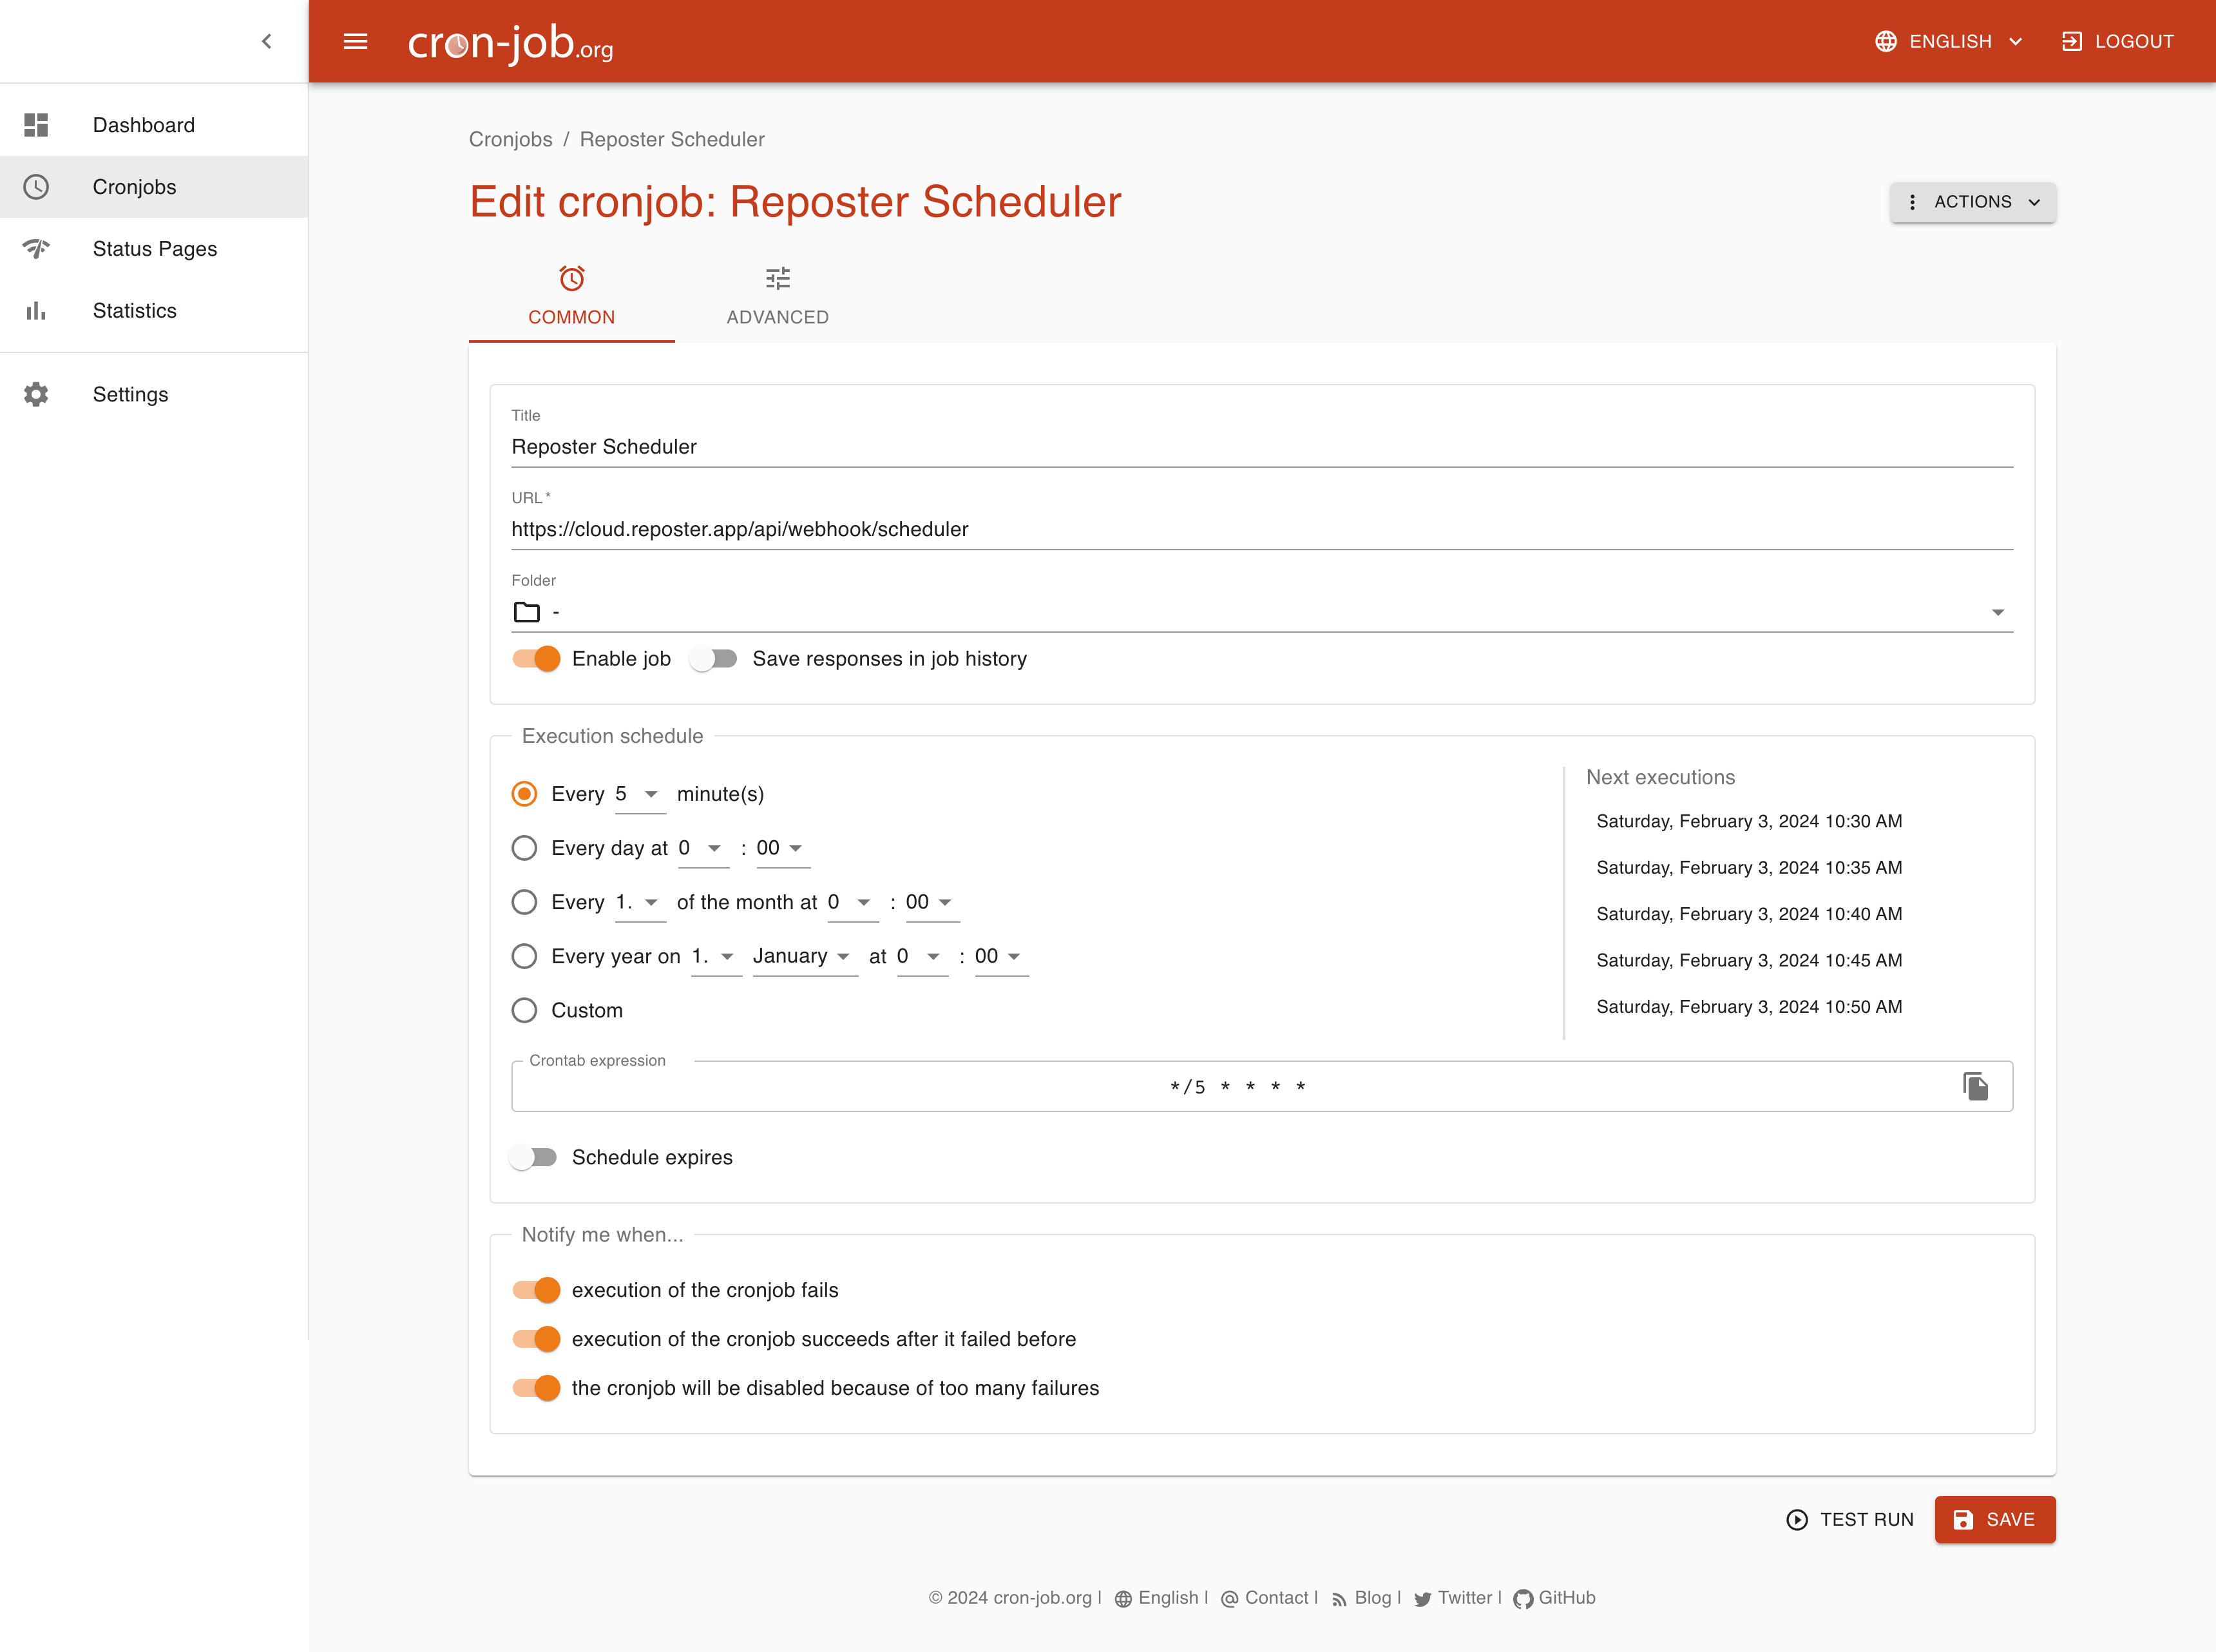Click the Settings gear icon
The width and height of the screenshot is (2216, 1652).
pyautogui.click(x=36, y=394)
